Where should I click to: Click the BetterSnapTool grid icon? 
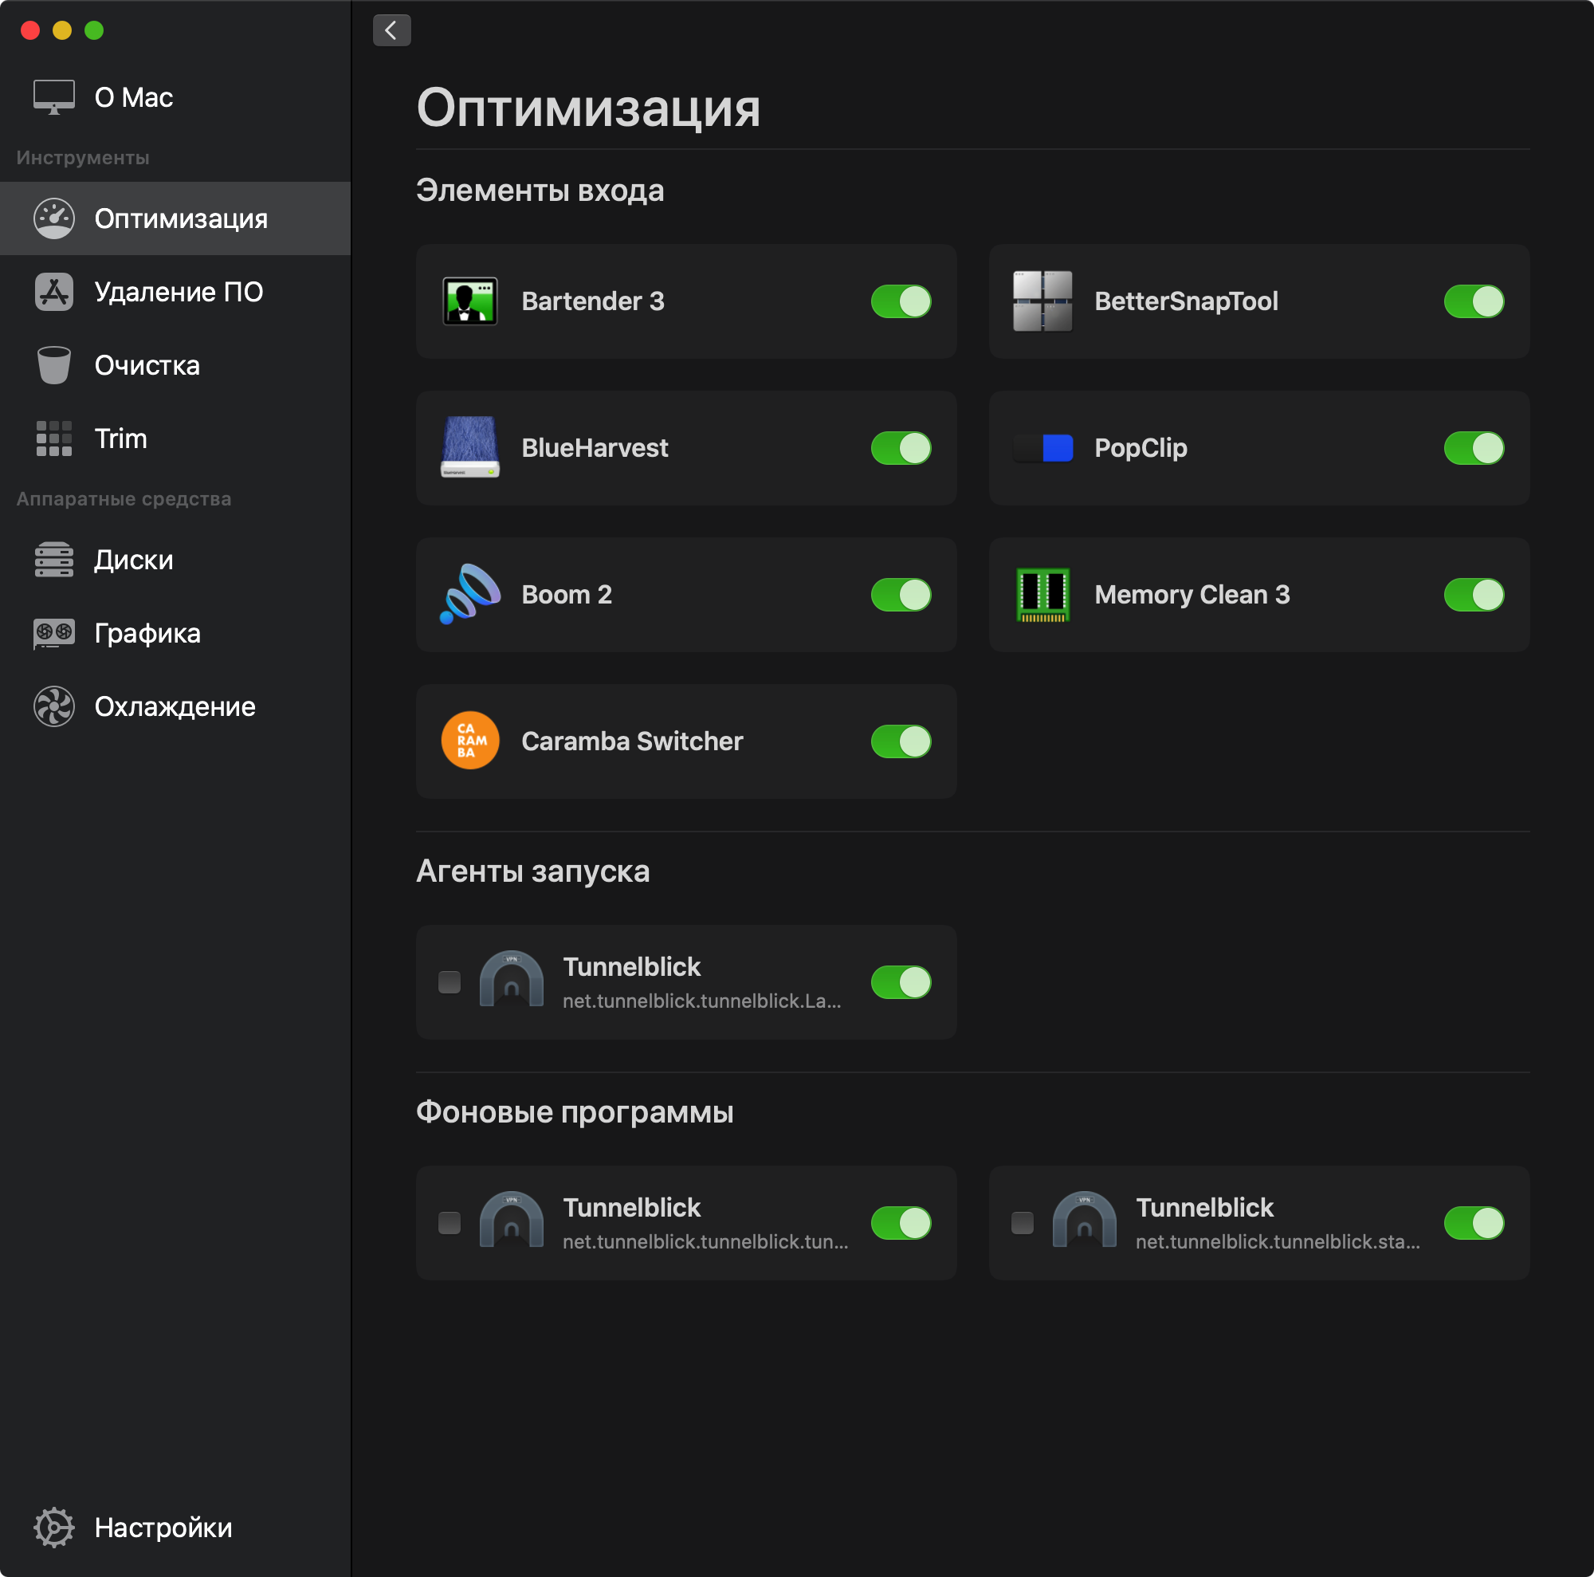click(x=1042, y=301)
